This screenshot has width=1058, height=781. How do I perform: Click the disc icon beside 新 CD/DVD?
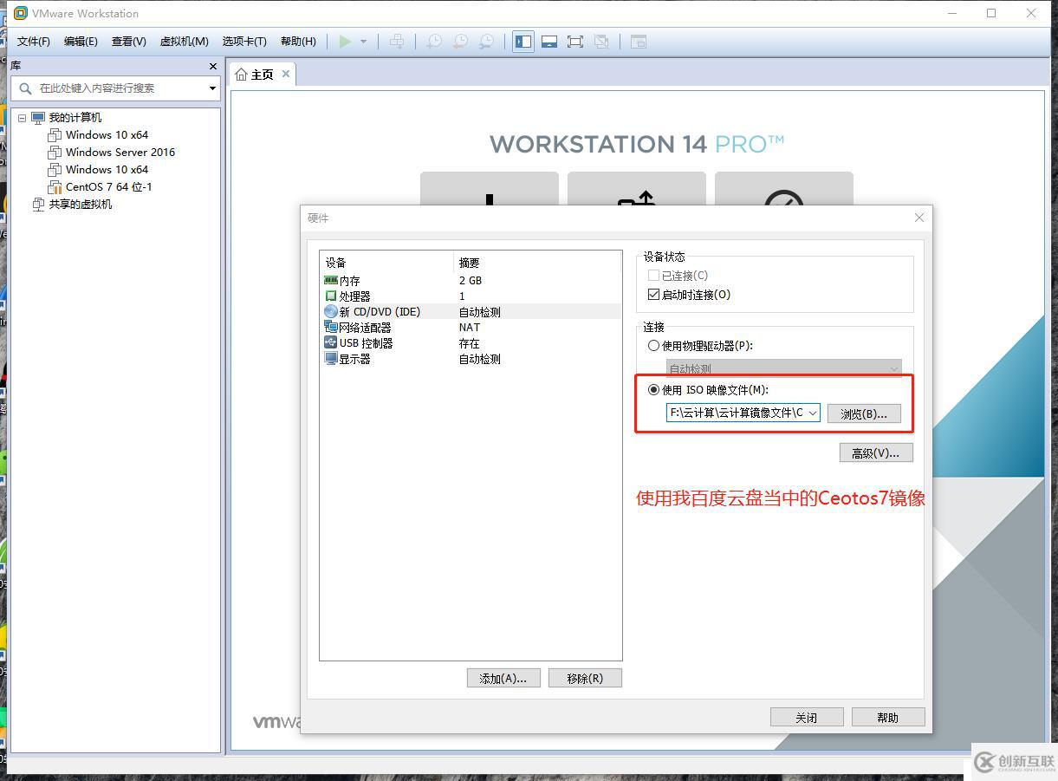tap(330, 312)
